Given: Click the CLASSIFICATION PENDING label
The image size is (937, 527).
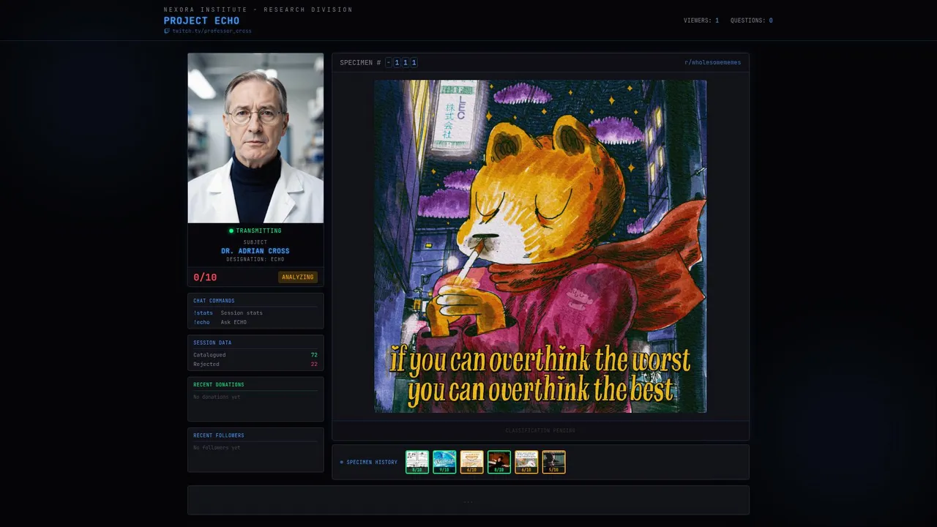Looking at the screenshot, I should point(540,430).
